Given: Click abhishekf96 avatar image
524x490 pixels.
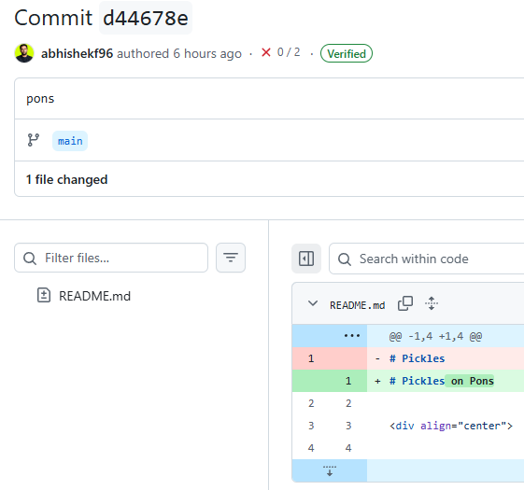Looking at the screenshot, I should [x=24, y=53].
